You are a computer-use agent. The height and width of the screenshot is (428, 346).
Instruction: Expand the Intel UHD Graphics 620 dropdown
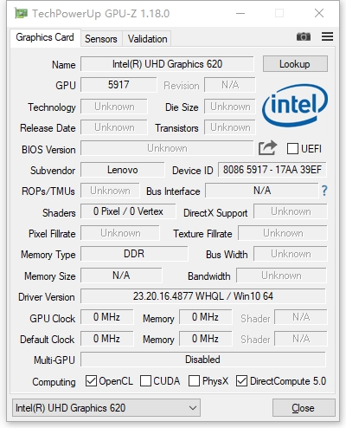click(106, 408)
